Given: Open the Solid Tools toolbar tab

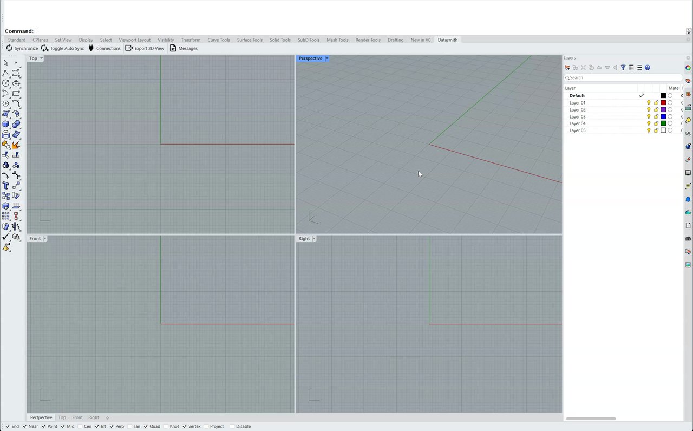Looking at the screenshot, I should coord(280,40).
